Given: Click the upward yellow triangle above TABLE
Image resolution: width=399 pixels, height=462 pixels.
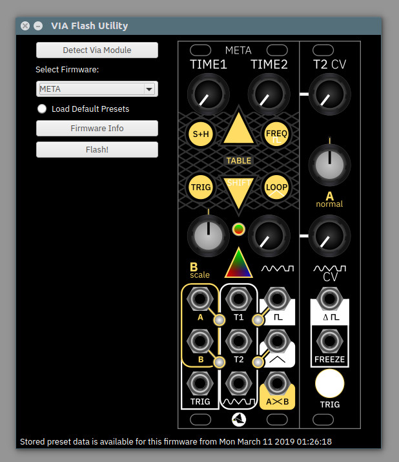Looking at the screenshot, I should [x=238, y=130].
